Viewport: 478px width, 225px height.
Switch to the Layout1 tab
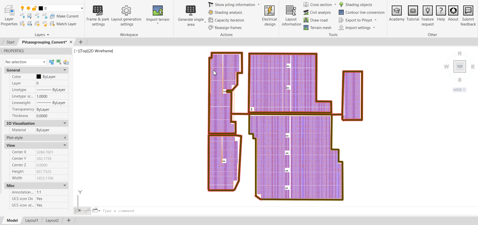31,220
